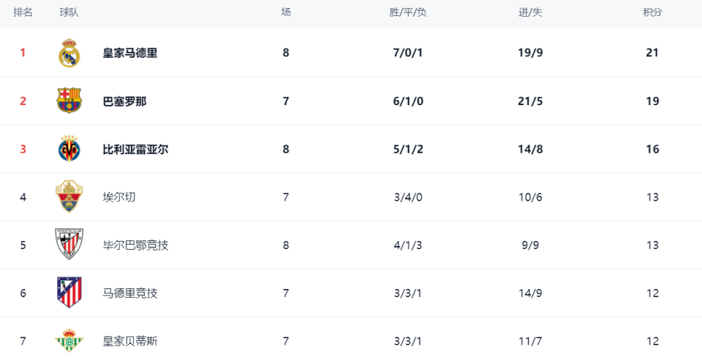Click the Atlético Madrid crest
The height and width of the screenshot is (357, 702).
pyautogui.click(x=69, y=293)
